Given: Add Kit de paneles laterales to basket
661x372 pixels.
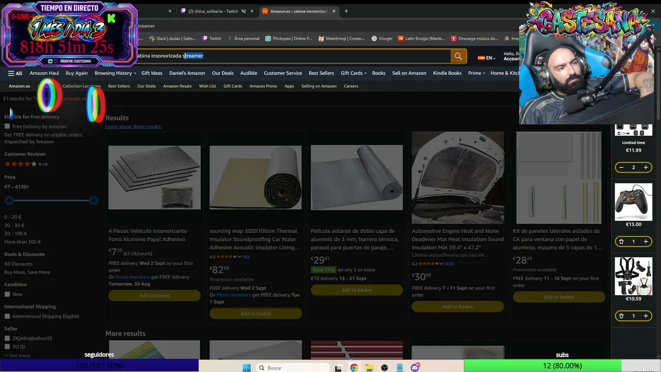Looking at the screenshot, I should [x=559, y=297].
